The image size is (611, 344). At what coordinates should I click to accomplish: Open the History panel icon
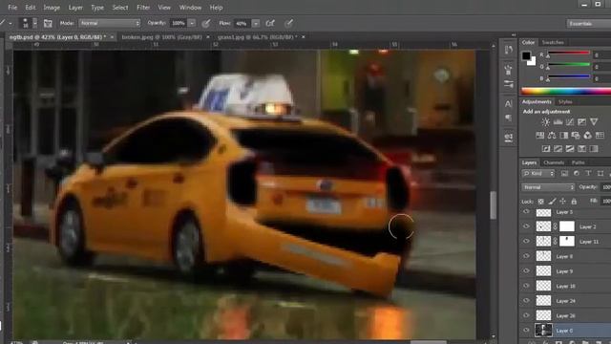click(x=508, y=50)
